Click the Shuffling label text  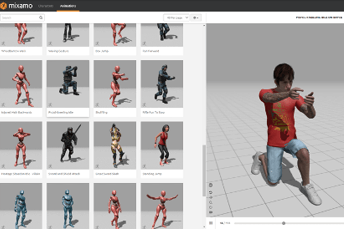pyautogui.click(x=101, y=113)
